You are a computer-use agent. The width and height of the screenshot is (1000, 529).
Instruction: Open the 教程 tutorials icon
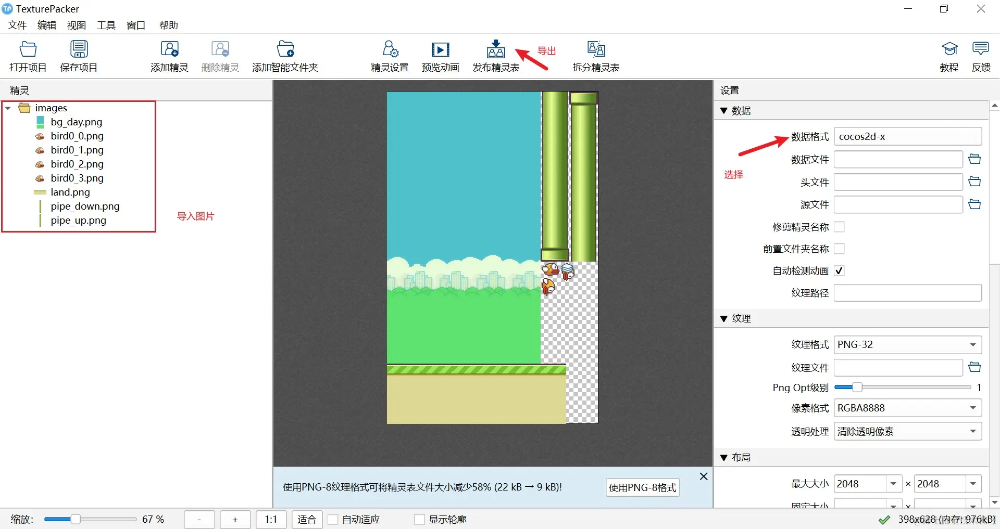pos(949,49)
